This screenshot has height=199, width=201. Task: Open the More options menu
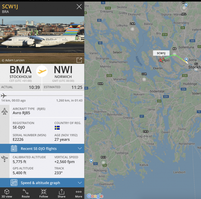tap(79, 192)
